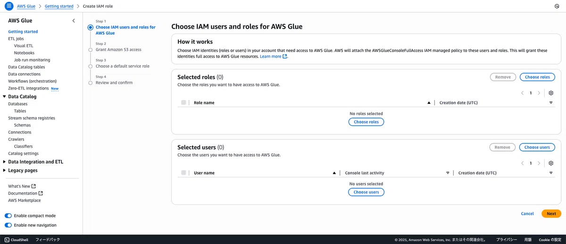The height and width of the screenshot is (244, 566).
Task: Open プライバシー link in the footer
Action: [507, 240]
